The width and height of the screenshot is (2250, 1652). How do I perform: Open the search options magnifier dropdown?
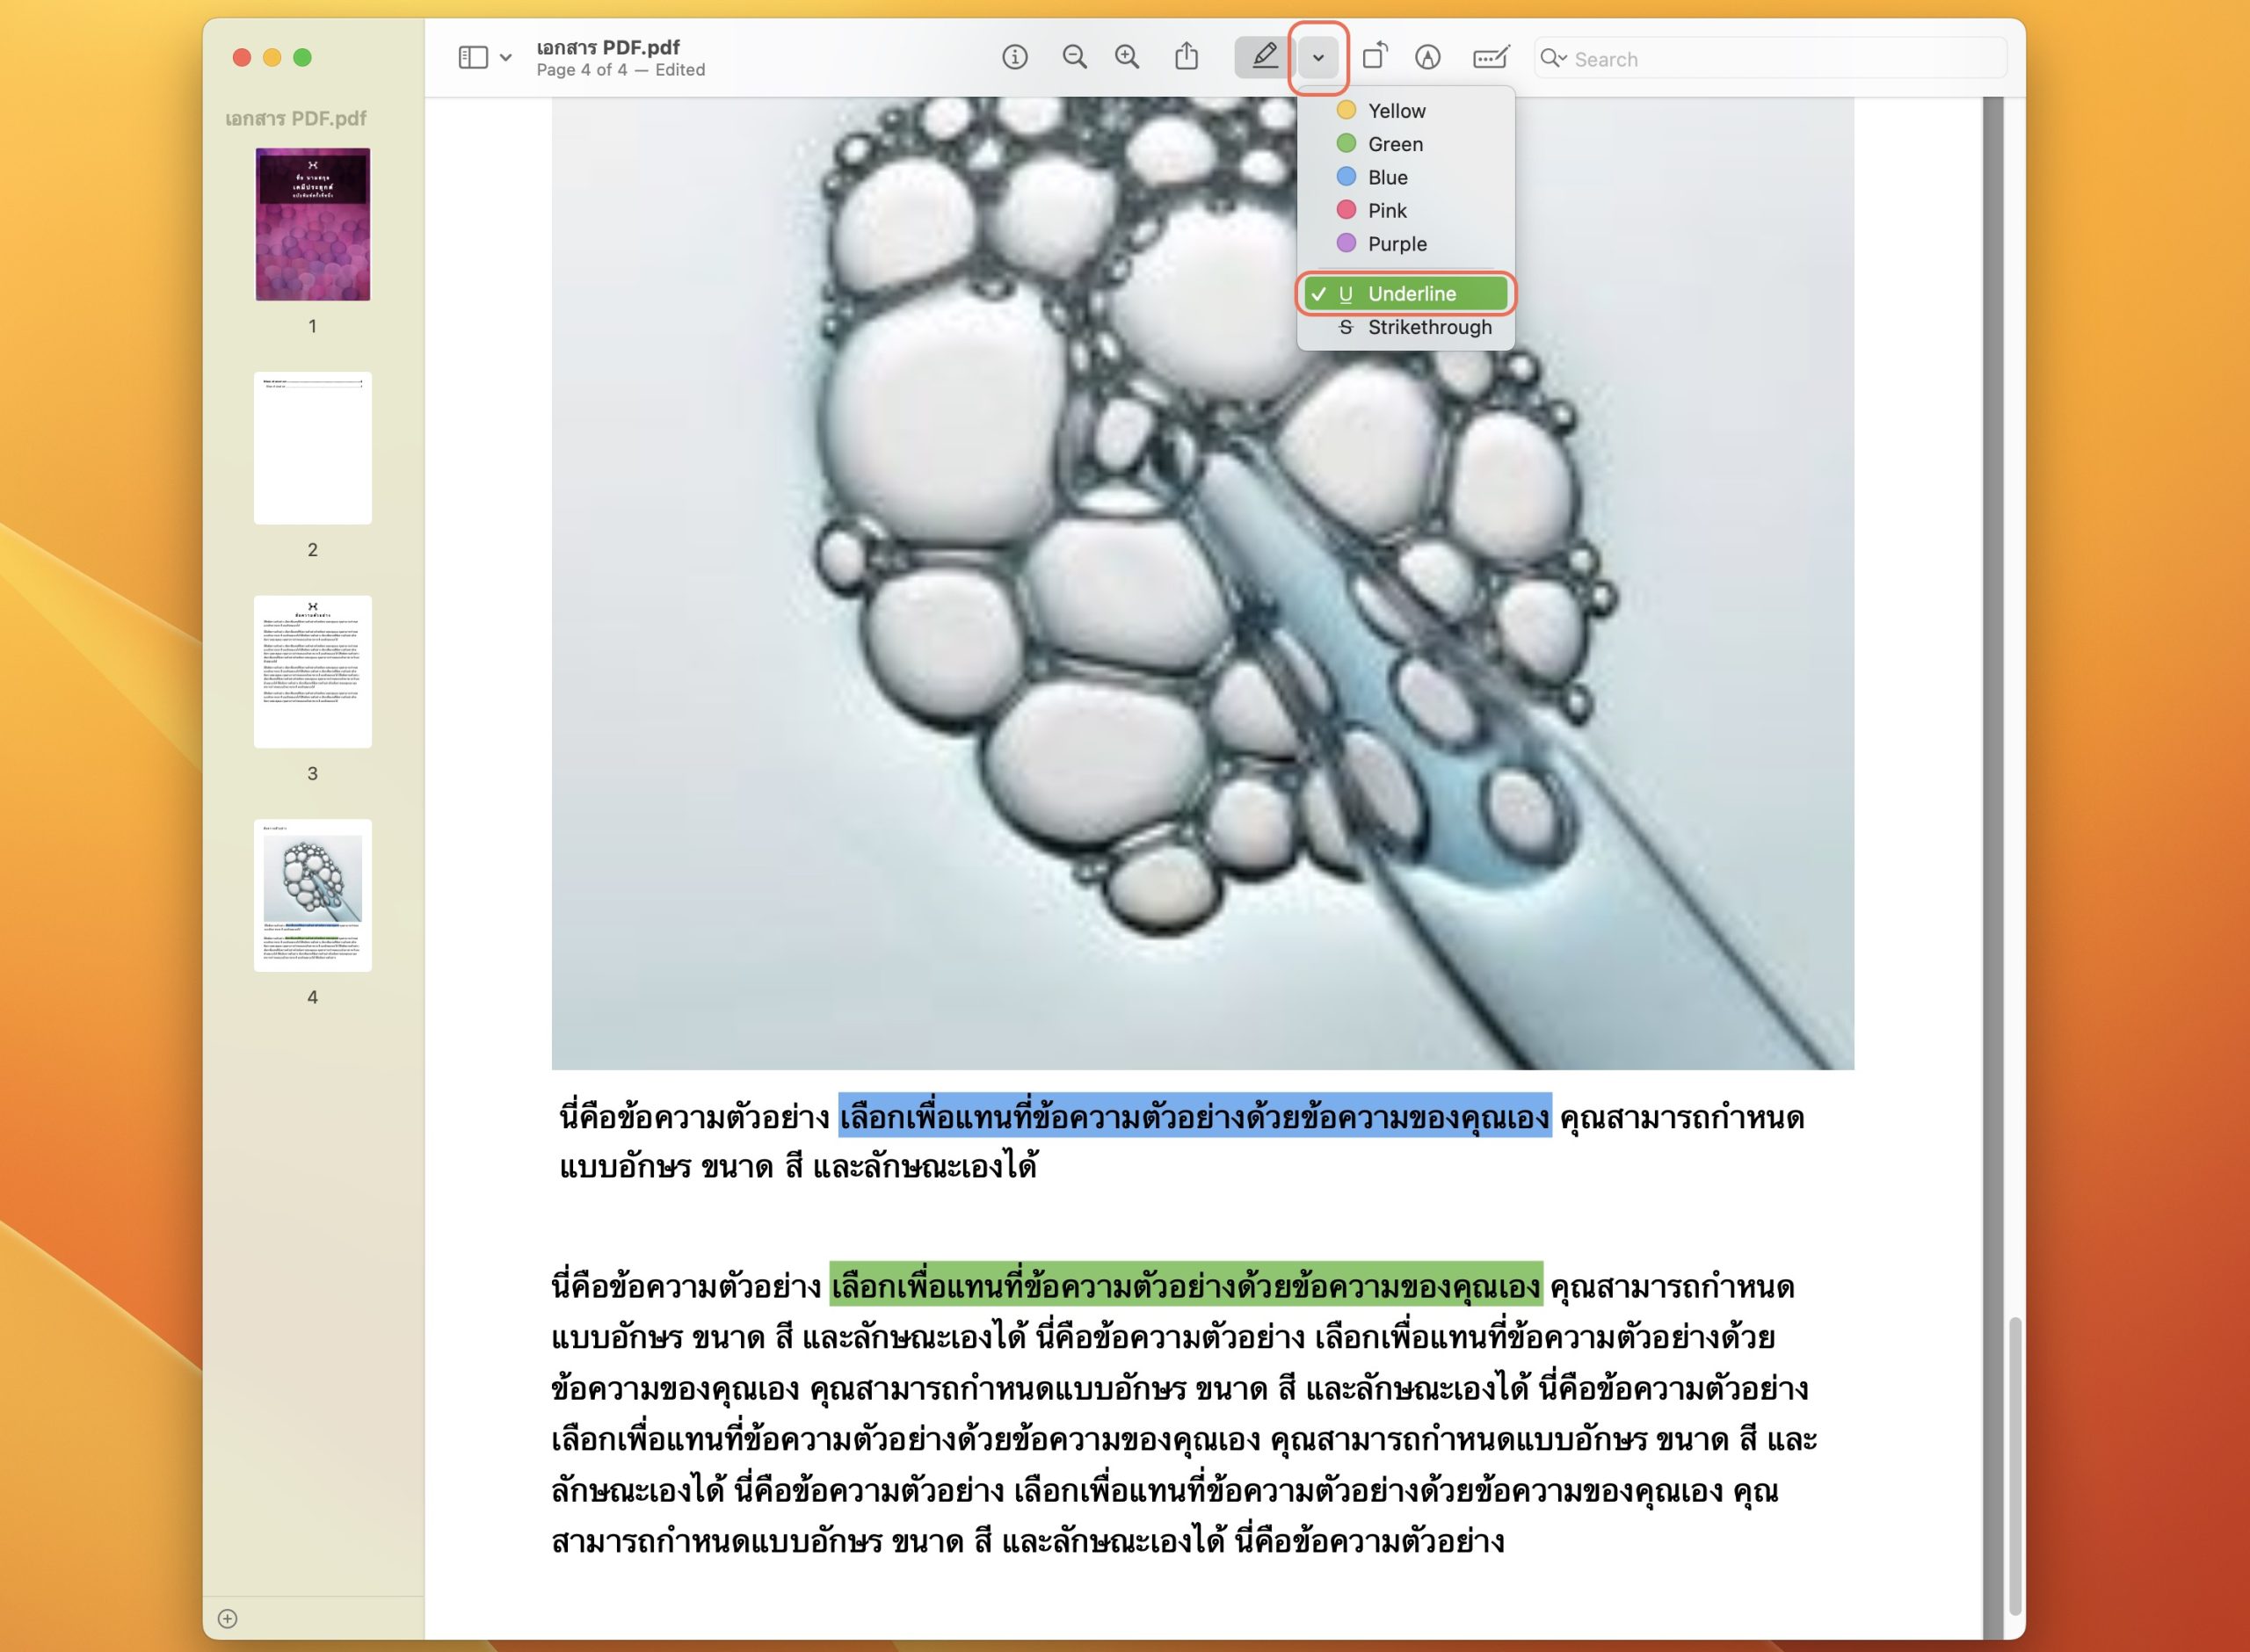coord(1553,58)
